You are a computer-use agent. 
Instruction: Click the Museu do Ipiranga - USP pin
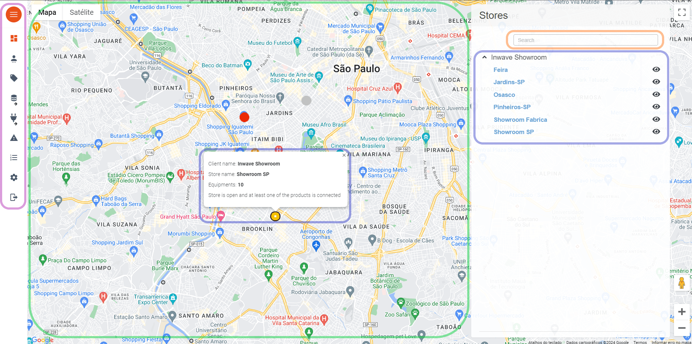click(426, 137)
